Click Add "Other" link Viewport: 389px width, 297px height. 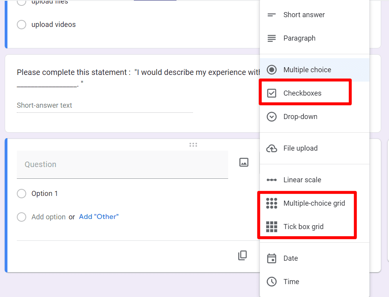pos(99,217)
